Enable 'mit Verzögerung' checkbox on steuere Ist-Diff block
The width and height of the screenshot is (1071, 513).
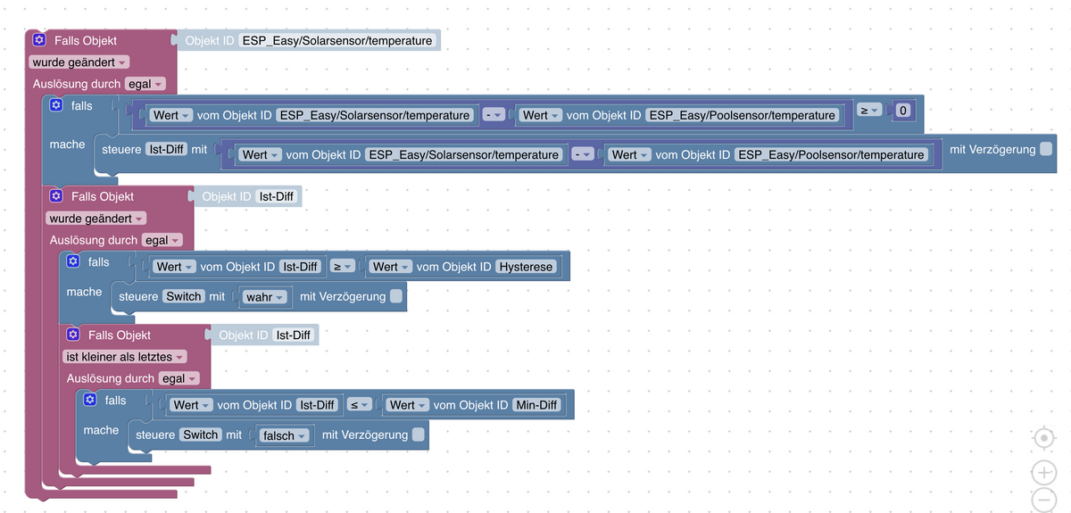click(x=1046, y=149)
